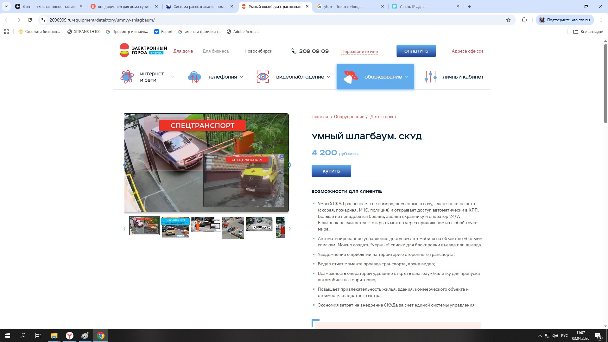Click the личный кабинет sliders icon
The image size is (608, 342).
click(430, 77)
